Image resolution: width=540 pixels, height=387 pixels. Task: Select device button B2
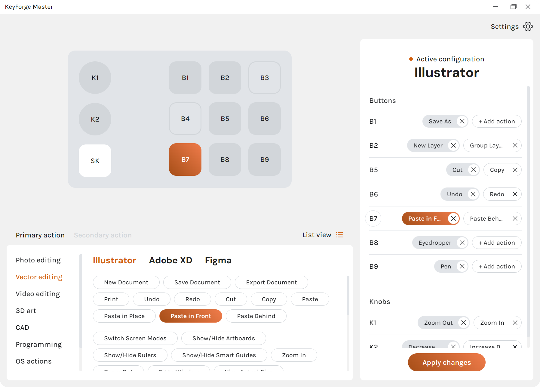[x=225, y=78]
